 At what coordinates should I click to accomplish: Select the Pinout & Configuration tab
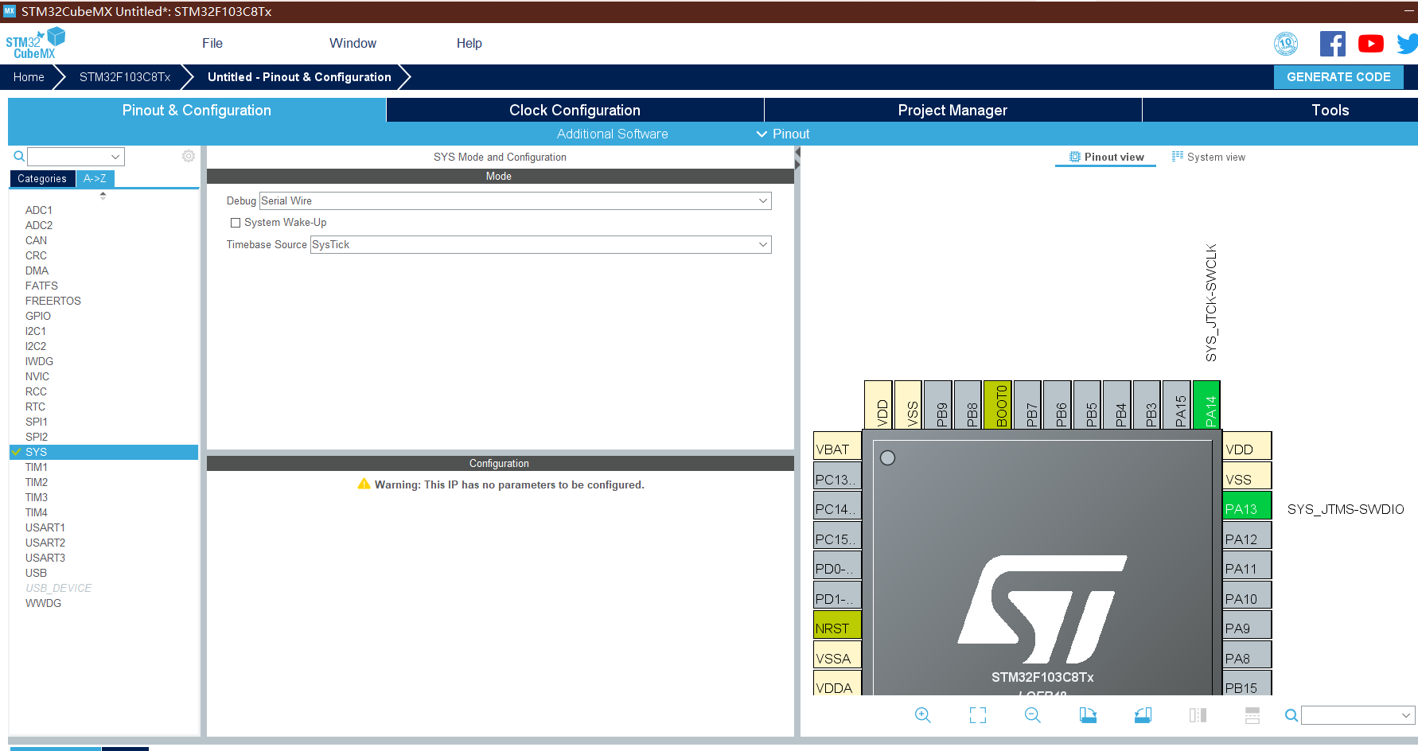[197, 110]
